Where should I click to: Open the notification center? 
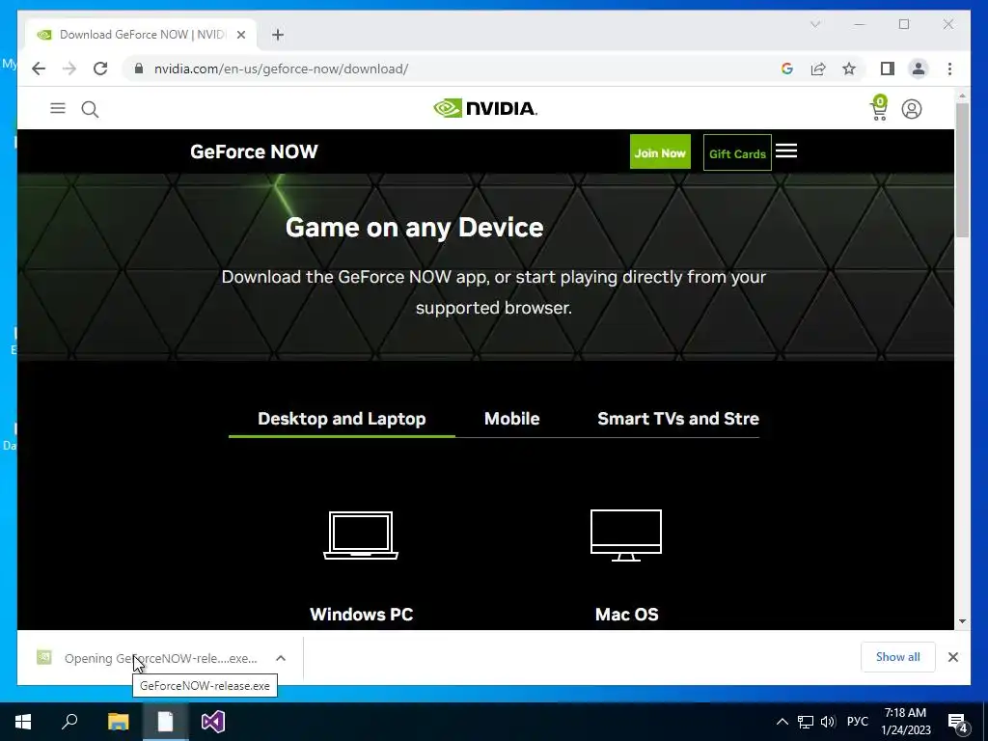click(x=958, y=722)
